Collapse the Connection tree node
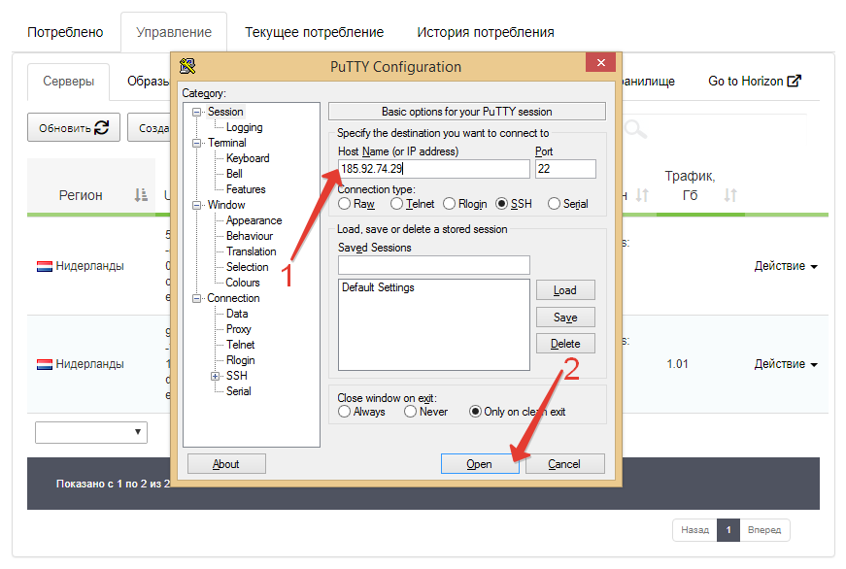 (x=196, y=298)
